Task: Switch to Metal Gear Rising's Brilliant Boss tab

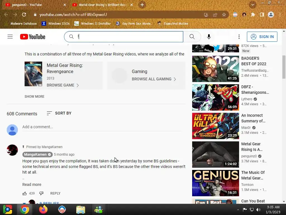Action: [x=102, y=5]
